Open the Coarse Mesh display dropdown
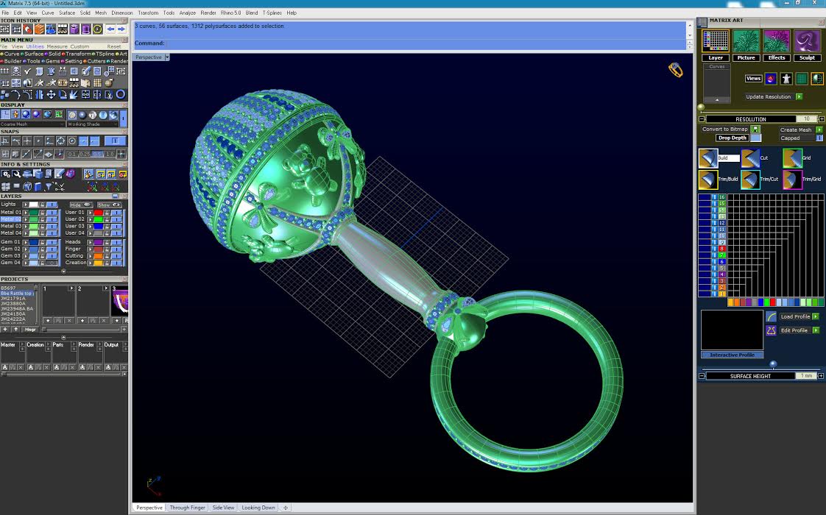Image resolution: width=826 pixels, height=515 pixels. coord(61,124)
